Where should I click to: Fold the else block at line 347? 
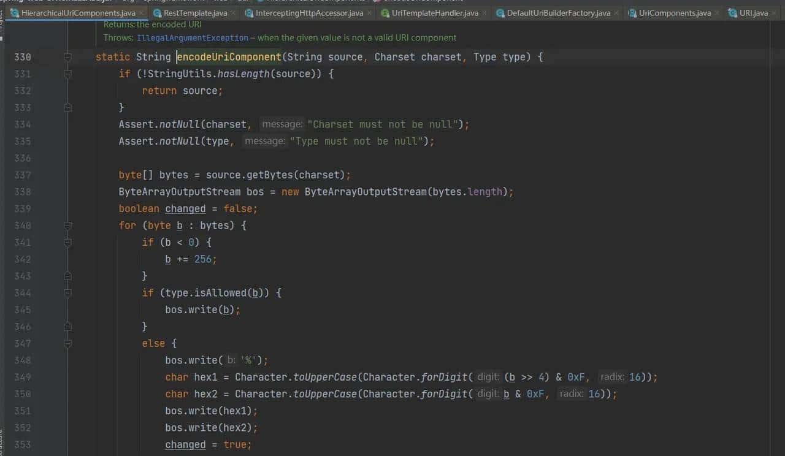tap(67, 343)
